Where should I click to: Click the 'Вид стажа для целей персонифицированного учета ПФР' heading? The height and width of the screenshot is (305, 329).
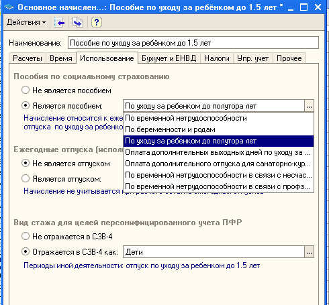[128, 223]
